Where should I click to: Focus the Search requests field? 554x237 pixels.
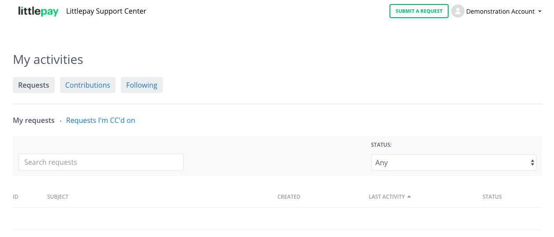[x=101, y=162]
